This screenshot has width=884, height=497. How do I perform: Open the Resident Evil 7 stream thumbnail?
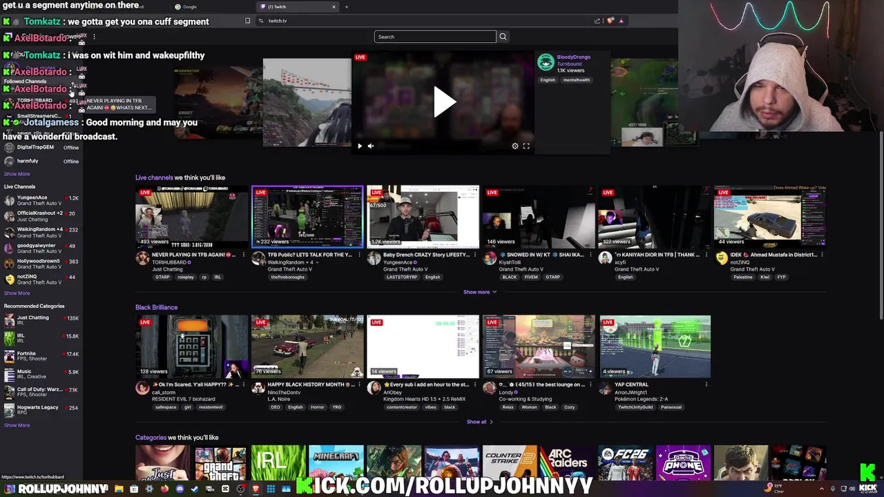(191, 347)
